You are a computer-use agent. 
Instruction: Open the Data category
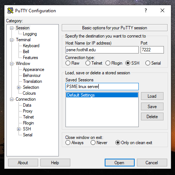point(27,105)
